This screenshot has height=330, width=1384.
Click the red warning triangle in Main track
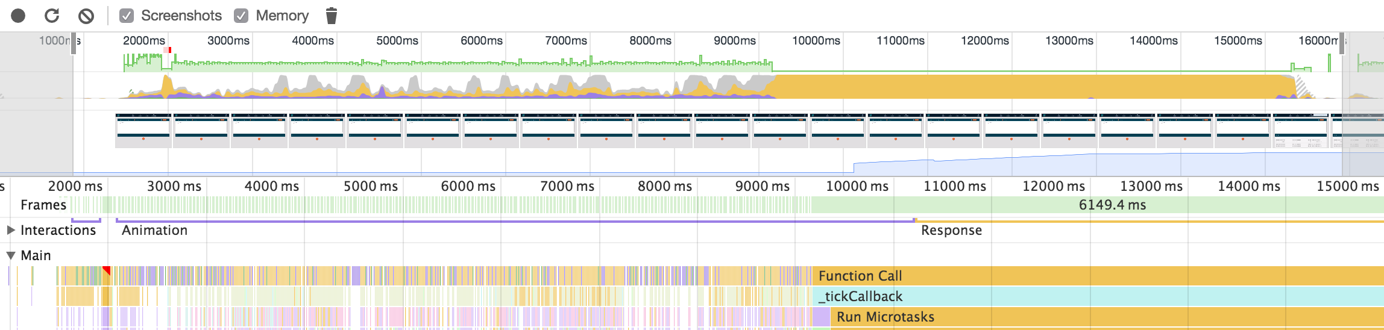(x=107, y=270)
